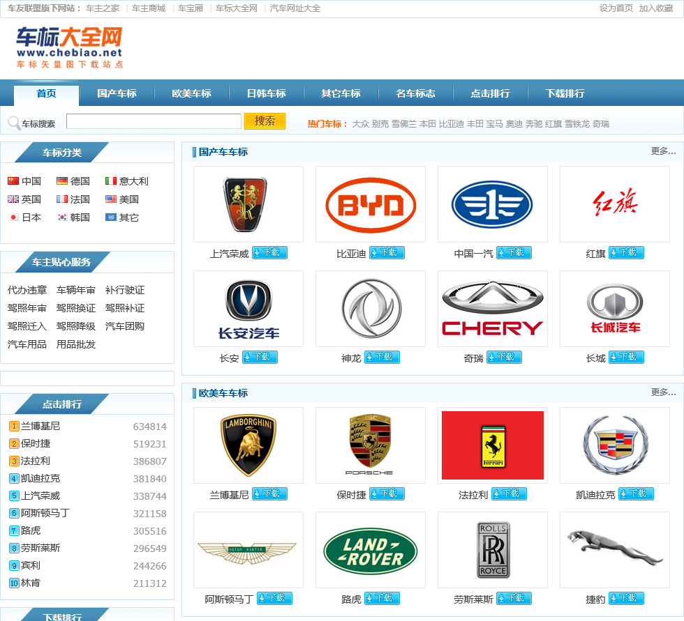Click hot search link 雪佛兰
The image size is (684, 621).
(404, 124)
